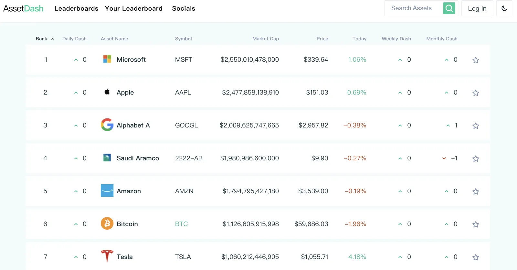
Task: Click the AssetDash logo
Action: (x=23, y=8)
